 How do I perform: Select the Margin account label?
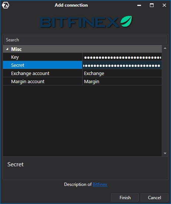[28, 81]
